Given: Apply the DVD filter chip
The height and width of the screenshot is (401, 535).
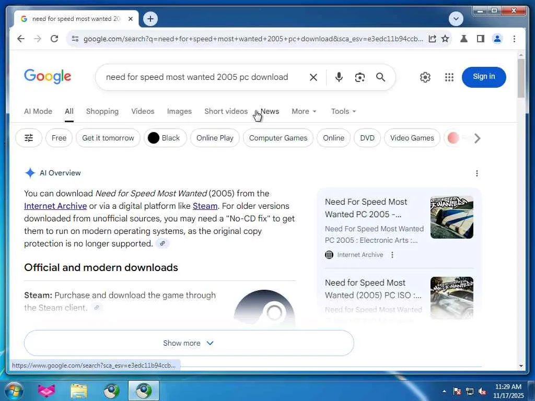Looking at the screenshot, I should click(367, 138).
